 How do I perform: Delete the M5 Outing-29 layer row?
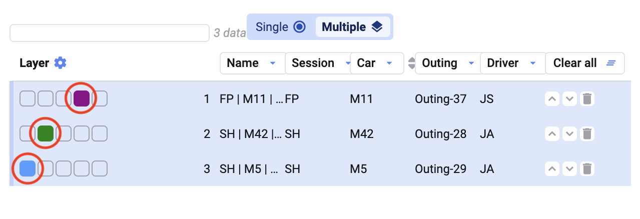point(587,169)
